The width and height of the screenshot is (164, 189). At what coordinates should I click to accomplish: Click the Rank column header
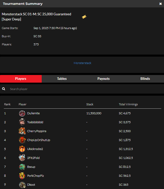coord(7,104)
